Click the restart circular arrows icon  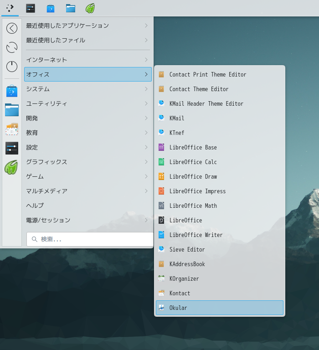[x=12, y=47]
